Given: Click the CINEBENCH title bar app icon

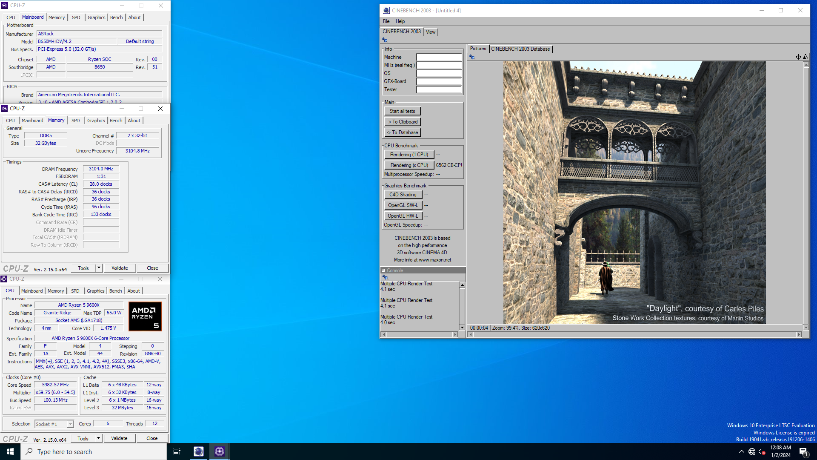Looking at the screenshot, I should (x=386, y=10).
